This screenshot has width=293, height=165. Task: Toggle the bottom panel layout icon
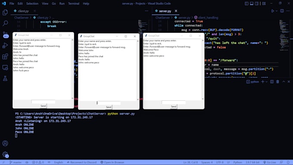pos(252,3)
